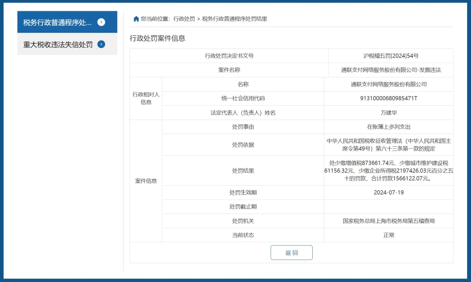Click the 案件名称 label cell
This screenshot has width=471, height=282.
click(x=229, y=70)
